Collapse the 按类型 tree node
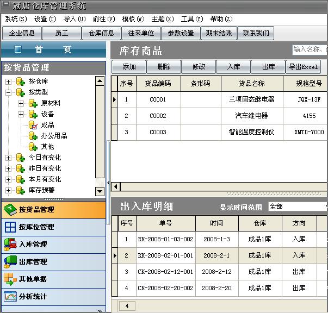Viewport: 328px width, 313px height. (8, 92)
